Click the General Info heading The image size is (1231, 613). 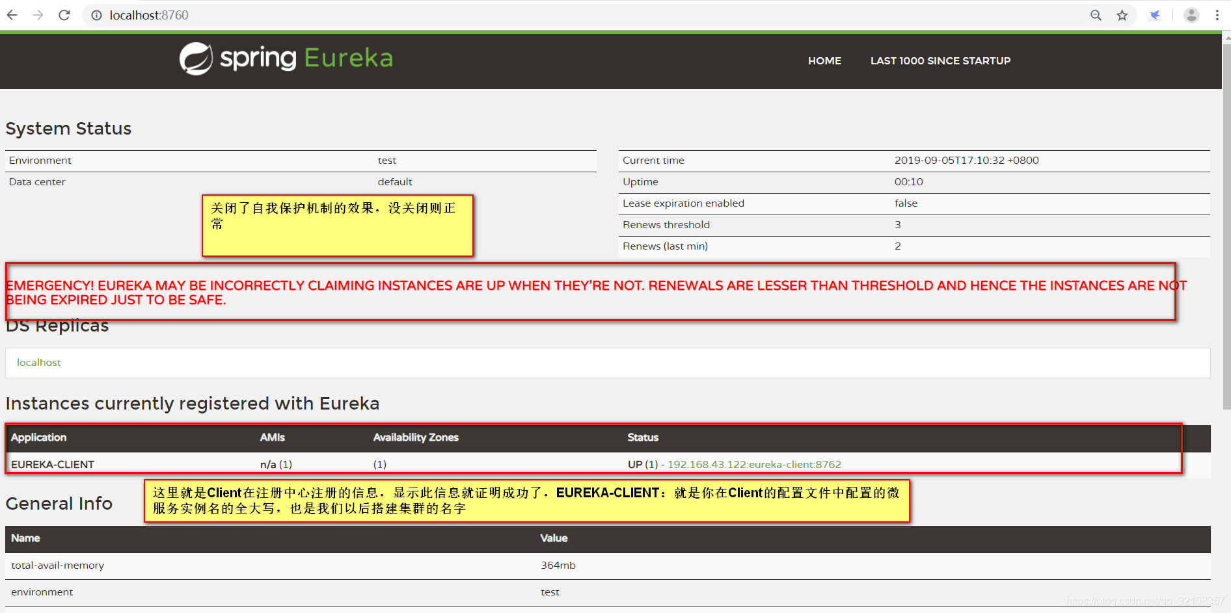pos(59,504)
